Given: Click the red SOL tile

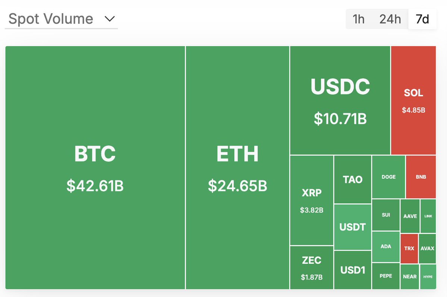Looking at the screenshot, I should coord(413,100).
